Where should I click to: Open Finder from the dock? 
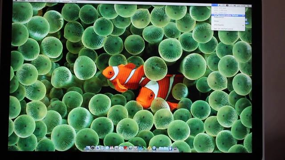pyautogui.click(x=88, y=148)
